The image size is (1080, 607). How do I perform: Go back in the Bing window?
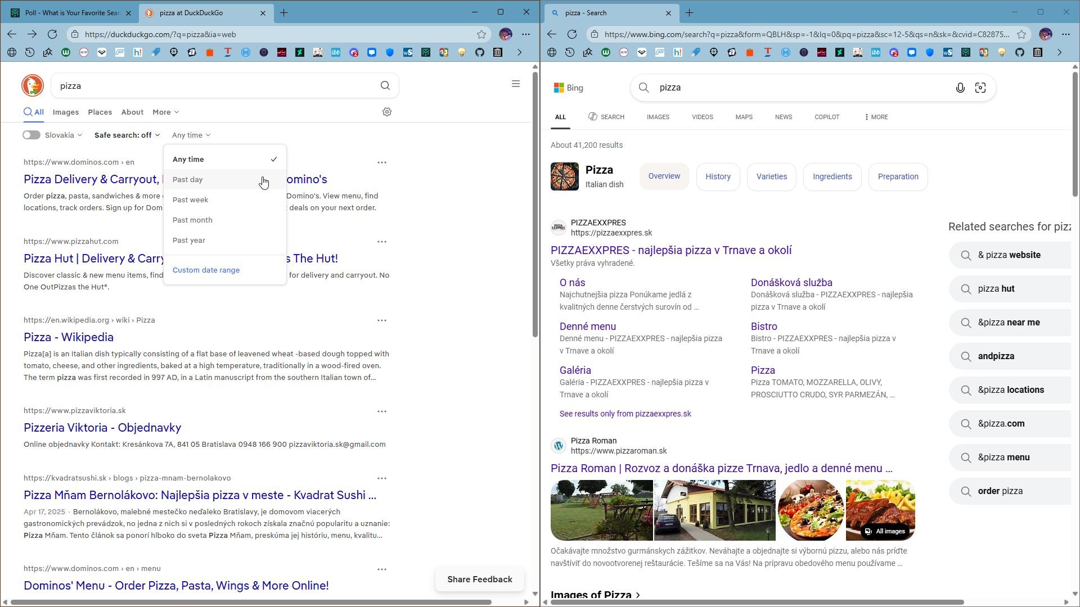[x=552, y=34]
